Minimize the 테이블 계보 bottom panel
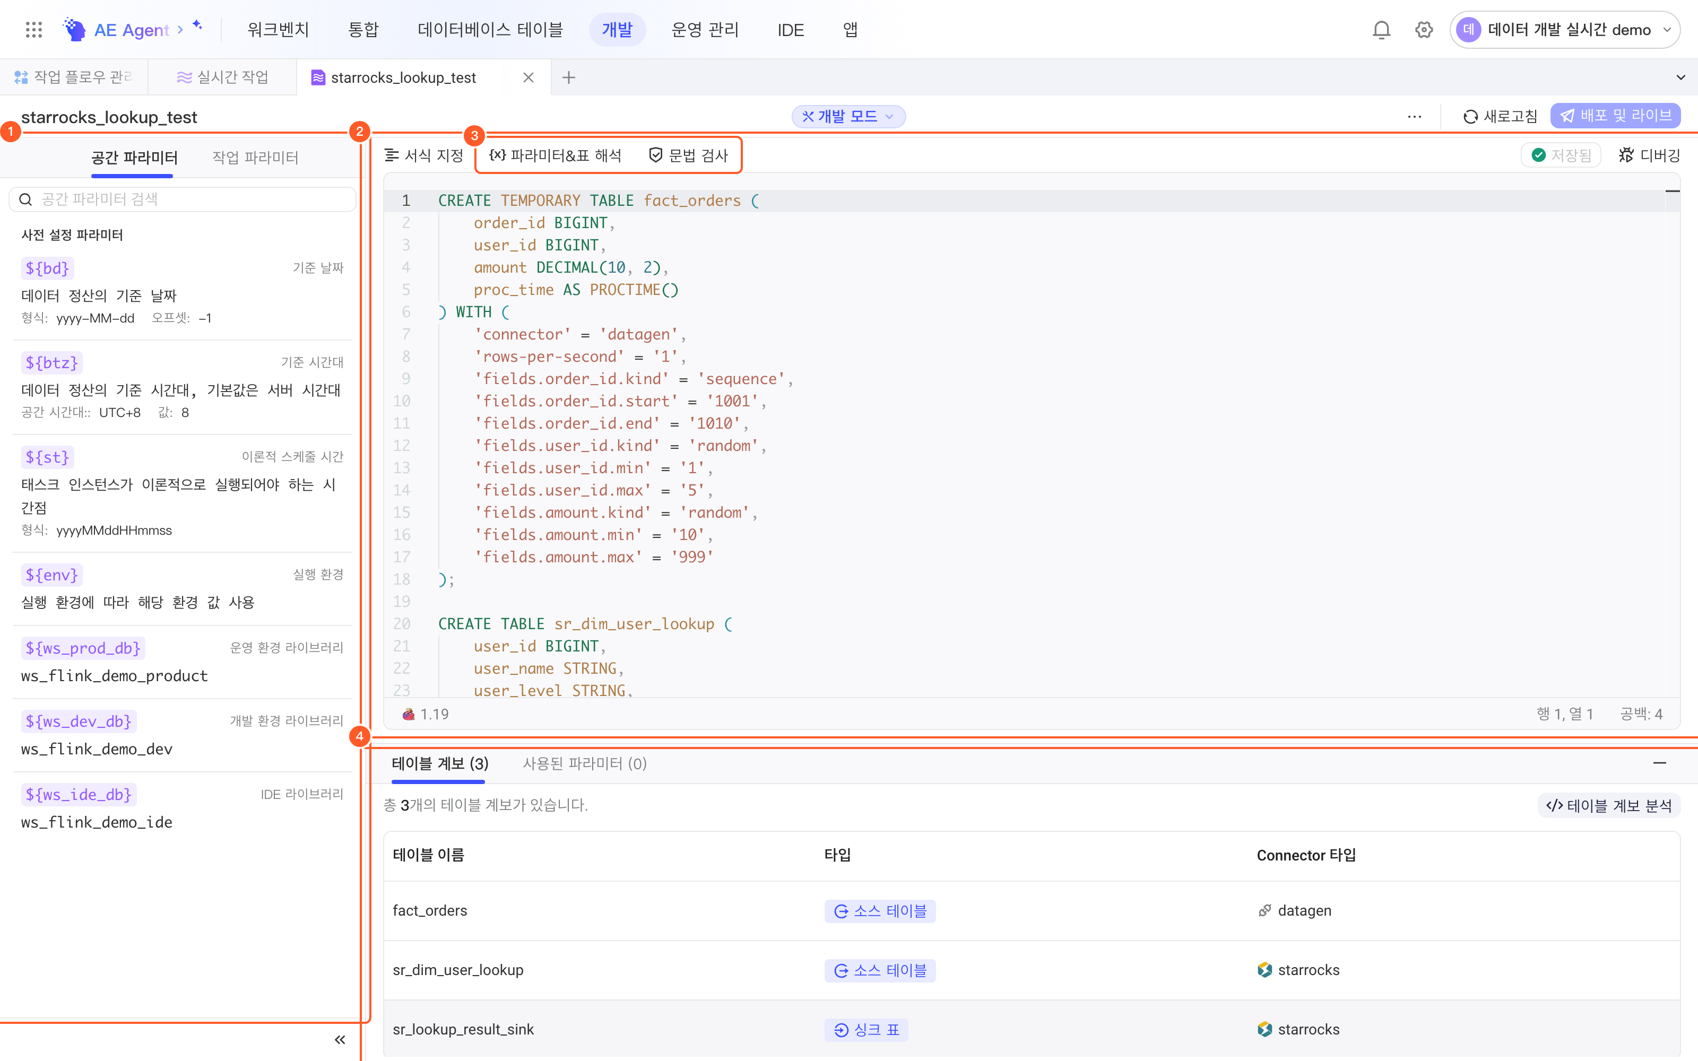The height and width of the screenshot is (1061, 1698). tap(1659, 763)
